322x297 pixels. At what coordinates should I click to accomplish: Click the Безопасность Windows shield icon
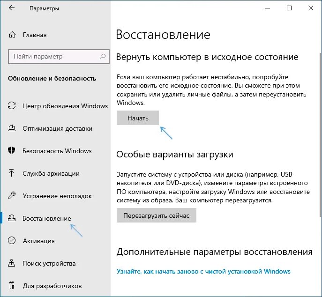pos(12,150)
